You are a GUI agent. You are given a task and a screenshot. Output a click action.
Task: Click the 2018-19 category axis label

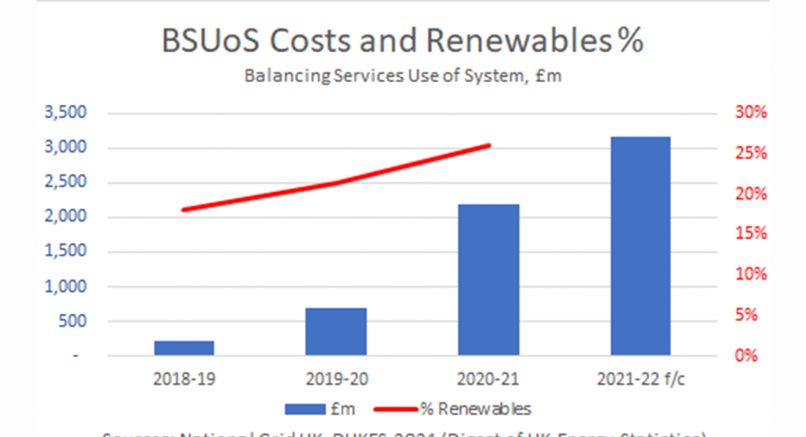click(x=184, y=377)
